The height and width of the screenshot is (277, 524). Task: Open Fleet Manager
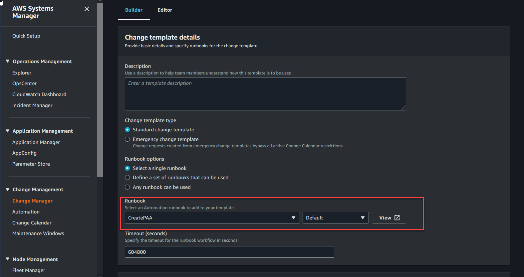click(x=29, y=270)
